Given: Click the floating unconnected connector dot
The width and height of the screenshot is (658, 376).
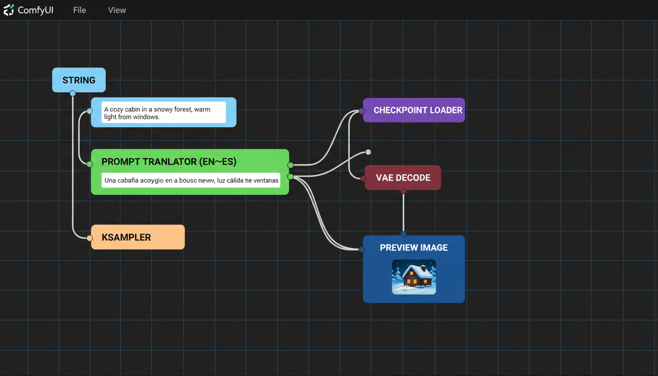Looking at the screenshot, I should (x=368, y=152).
